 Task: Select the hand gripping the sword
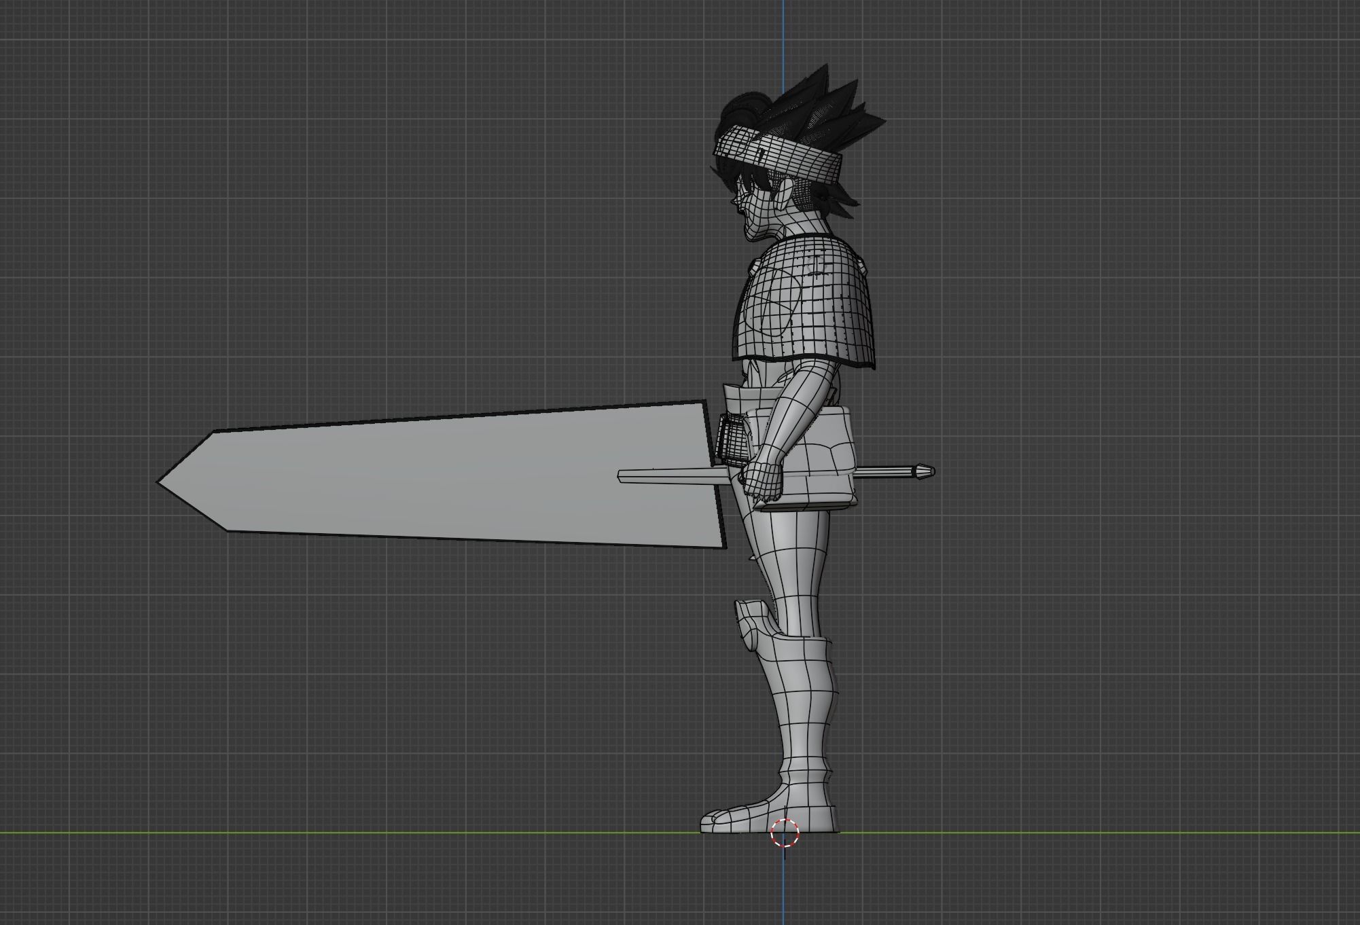tap(761, 480)
